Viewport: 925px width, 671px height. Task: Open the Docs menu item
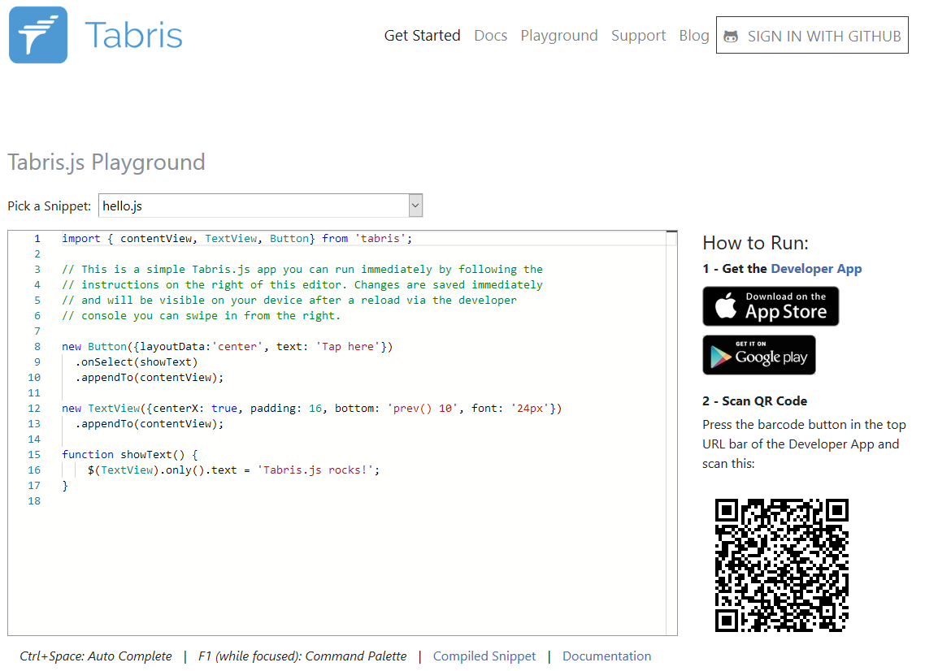click(491, 36)
